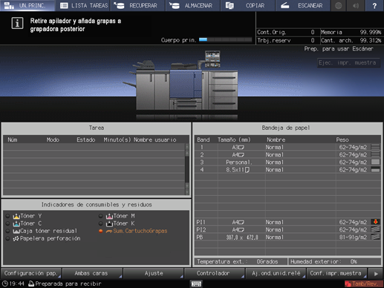384x288 pixels.
Task: Click the Tóner M icon
Action: point(109,216)
